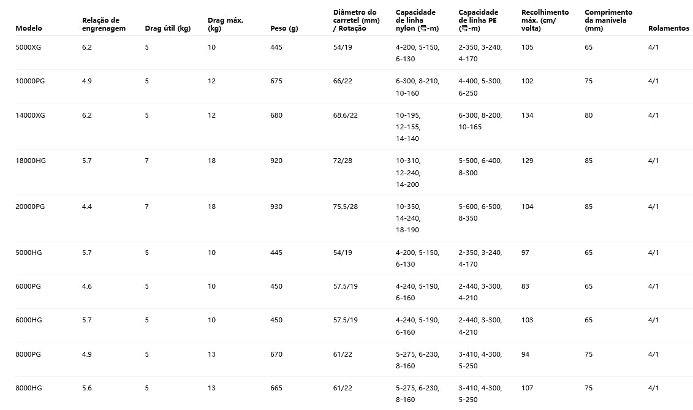Click the Diâmetro do carretel header
693x410 pixels.
point(355,20)
